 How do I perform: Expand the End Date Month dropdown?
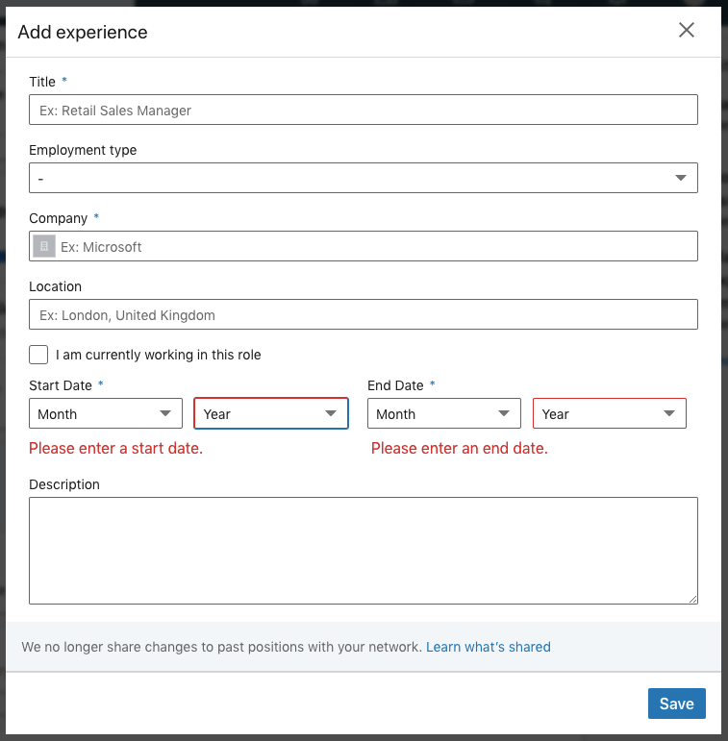tap(444, 414)
